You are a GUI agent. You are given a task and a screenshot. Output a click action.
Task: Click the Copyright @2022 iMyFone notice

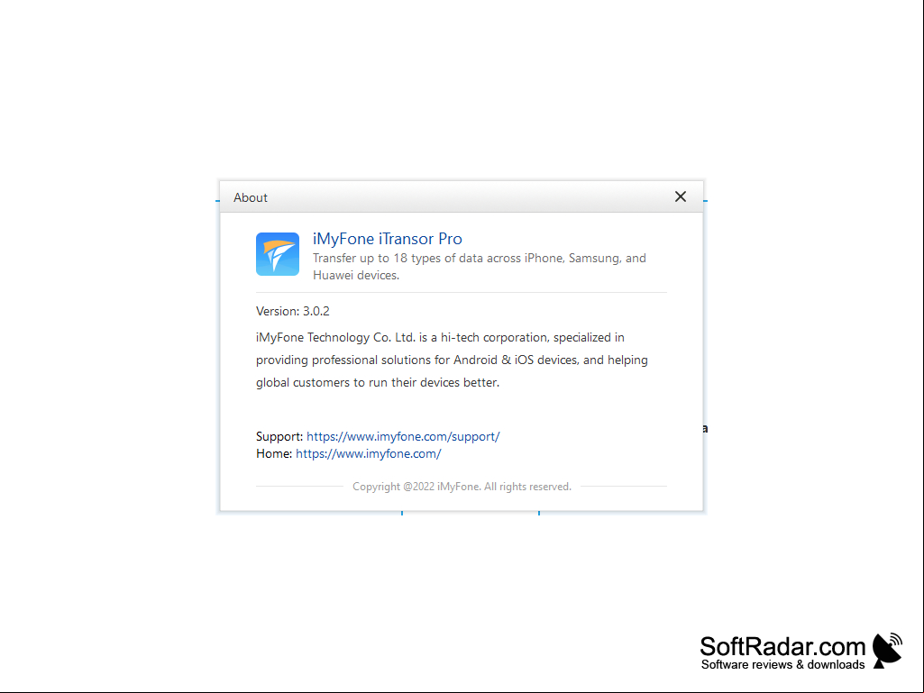click(462, 487)
